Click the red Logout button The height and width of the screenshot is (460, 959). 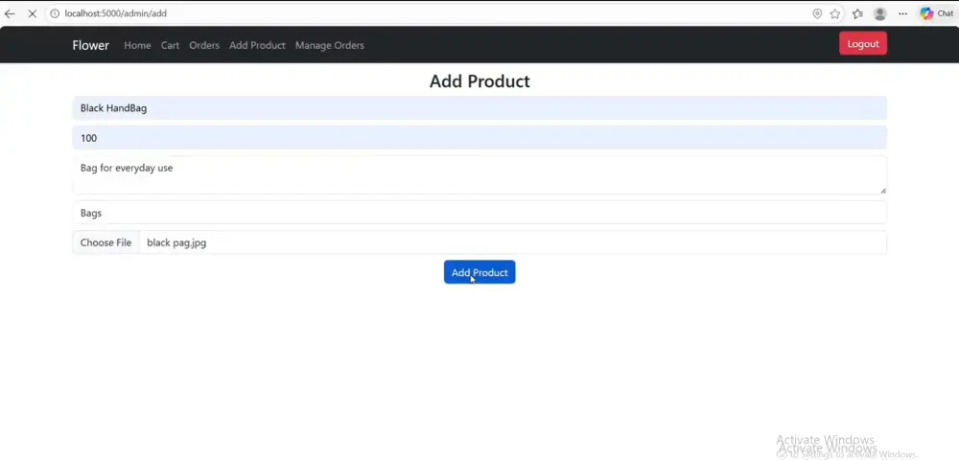click(x=863, y=43)
